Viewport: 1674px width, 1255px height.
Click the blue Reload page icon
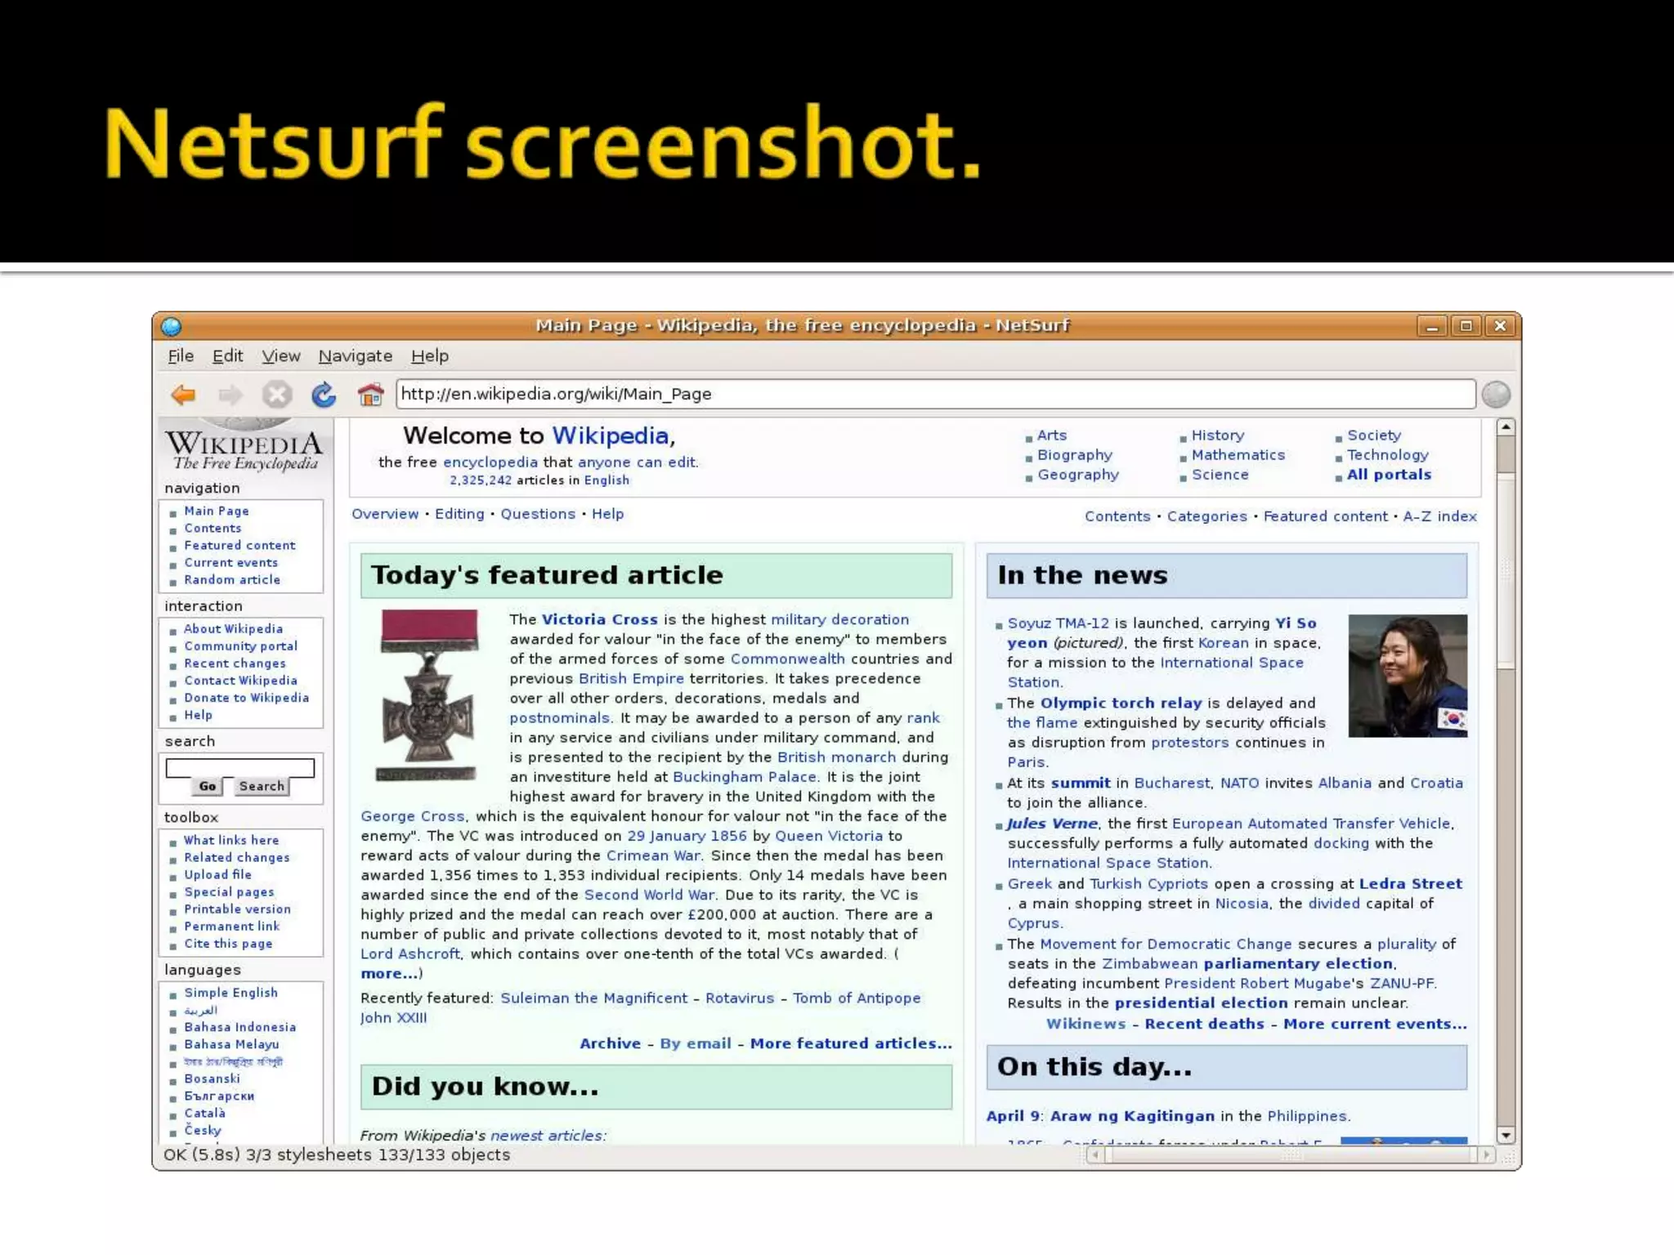(324, 395)
